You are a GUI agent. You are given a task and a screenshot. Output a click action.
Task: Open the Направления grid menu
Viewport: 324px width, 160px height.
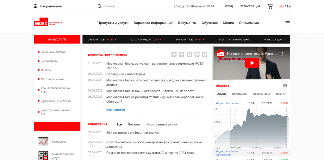[35, 6]
